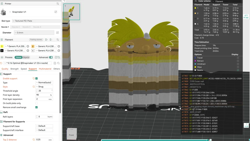Image resolution: width=250 pixels, height=141 pixels.
Task: Click the Process layers icon
Action: coord(2,57)
